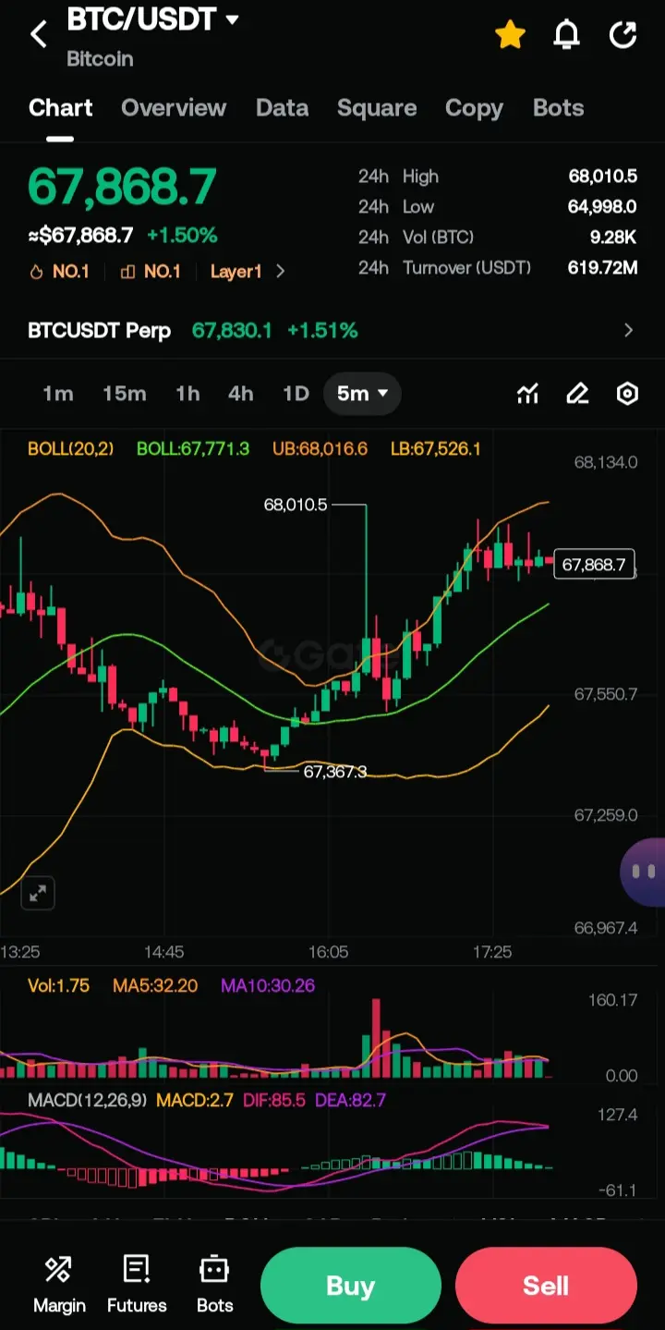The width and height of the screenshot is (665, 1330).
Task: Open chart settings hexagon icon
Action: pyautogui.click(x=627, y=395)
